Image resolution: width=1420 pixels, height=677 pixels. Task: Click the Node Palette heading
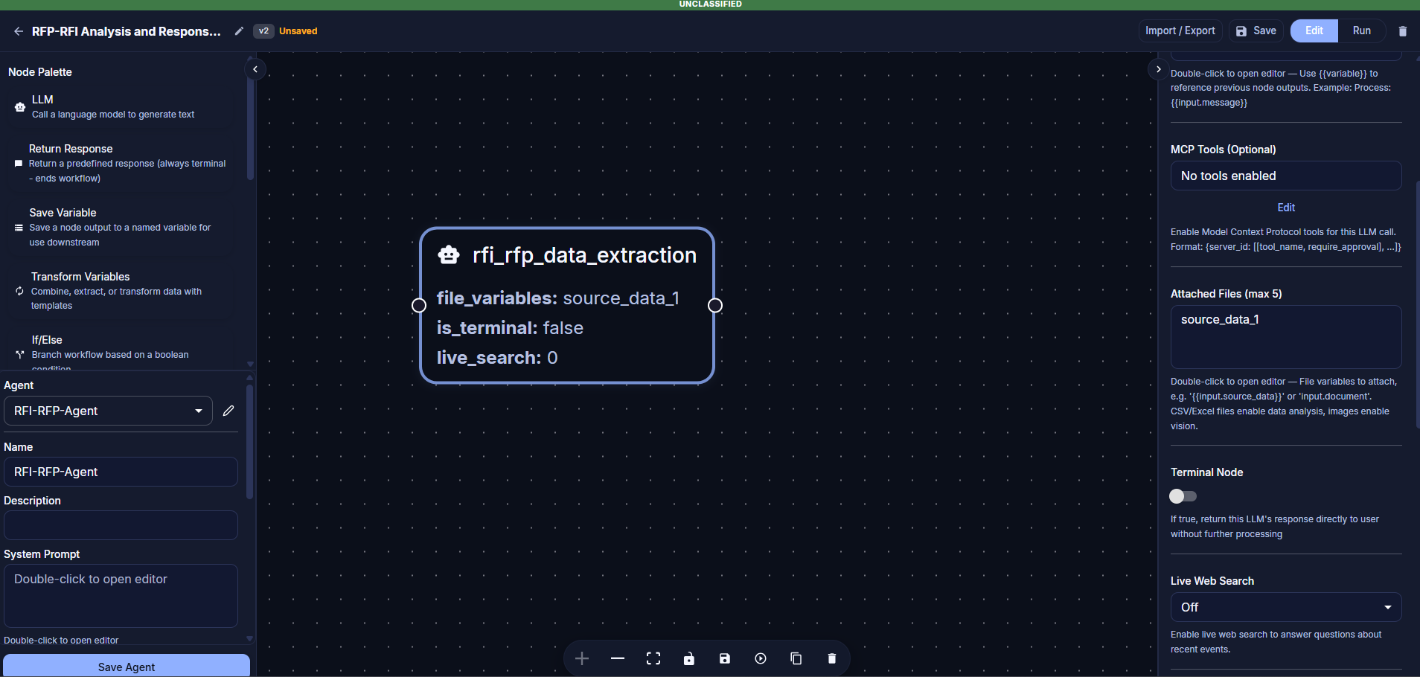click(x=40, y=72)
